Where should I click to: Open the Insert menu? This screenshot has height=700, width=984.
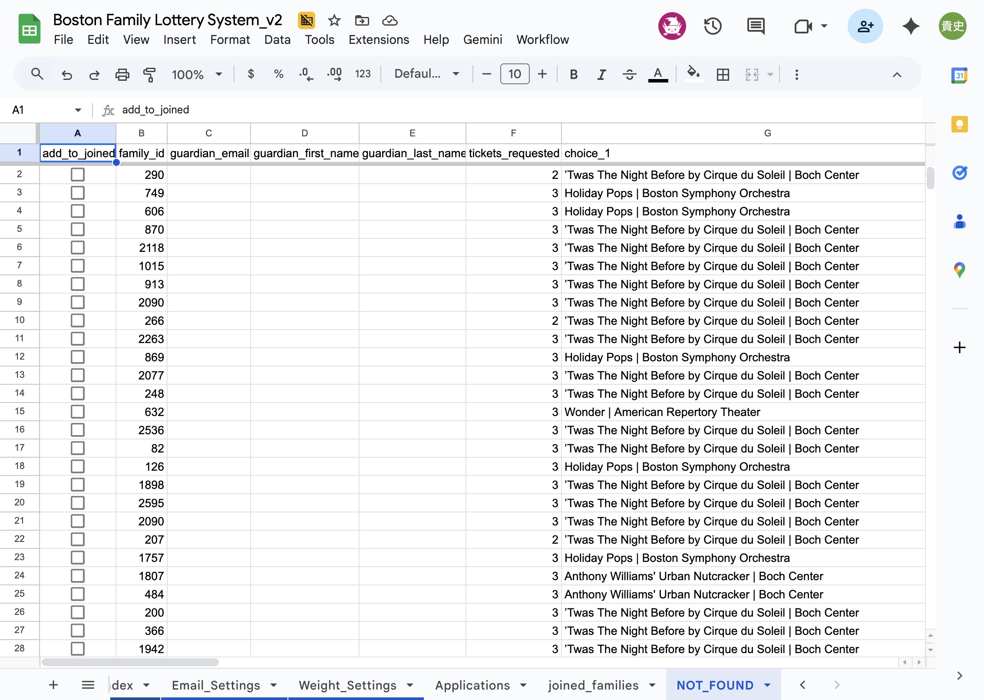click(179, 40)
